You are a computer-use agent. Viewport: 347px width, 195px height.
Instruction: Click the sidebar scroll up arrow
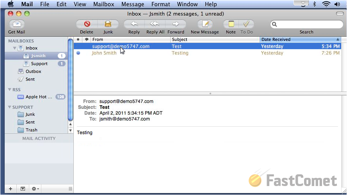[70, 124]
